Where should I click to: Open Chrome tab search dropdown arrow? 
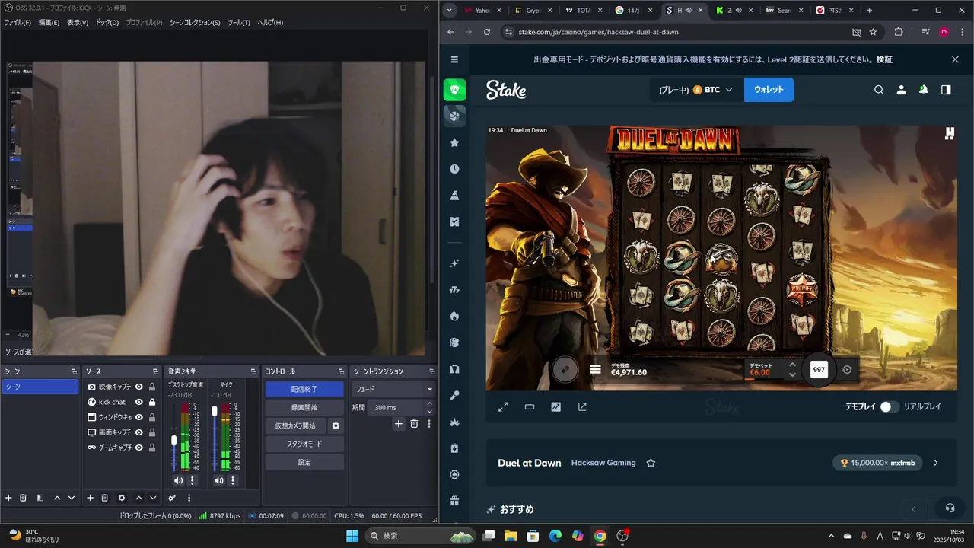(x=450, y=10)
